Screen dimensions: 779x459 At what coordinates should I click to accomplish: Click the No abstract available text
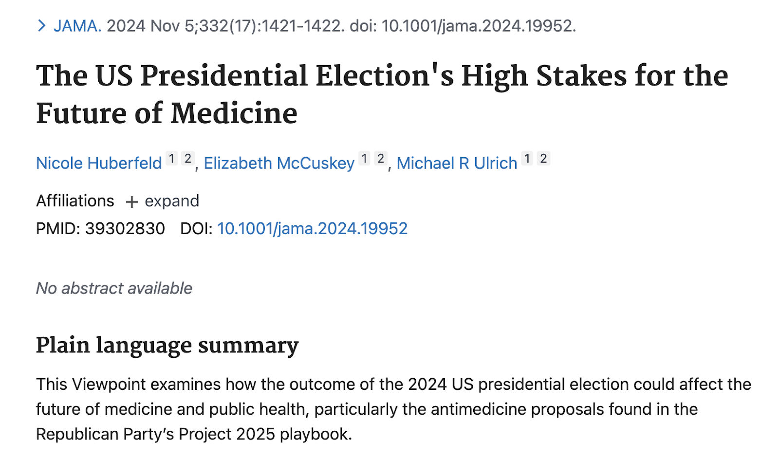[114, 288]
